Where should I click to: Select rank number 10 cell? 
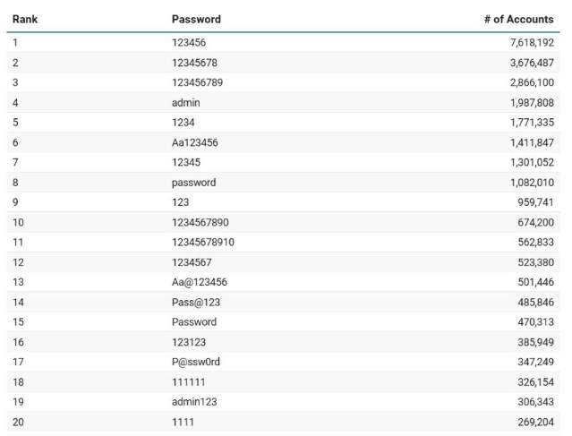(19, 222)
